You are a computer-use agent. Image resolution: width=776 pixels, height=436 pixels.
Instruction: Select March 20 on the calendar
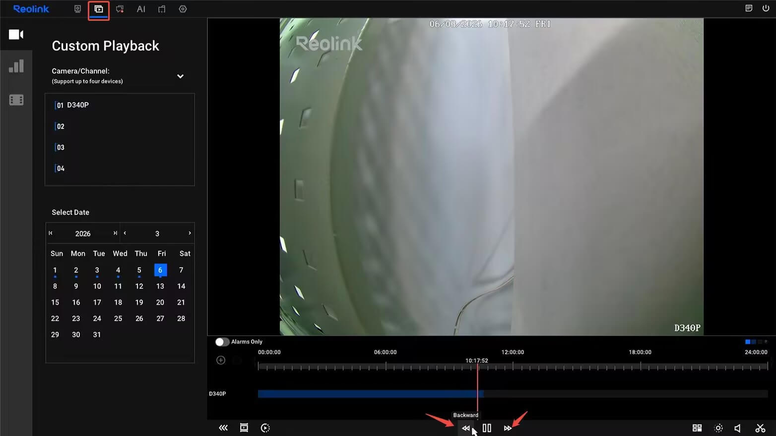160,302
